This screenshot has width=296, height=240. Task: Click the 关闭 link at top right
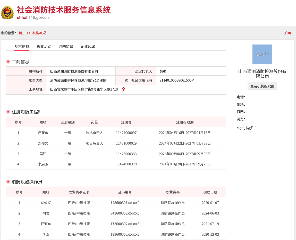287,33
